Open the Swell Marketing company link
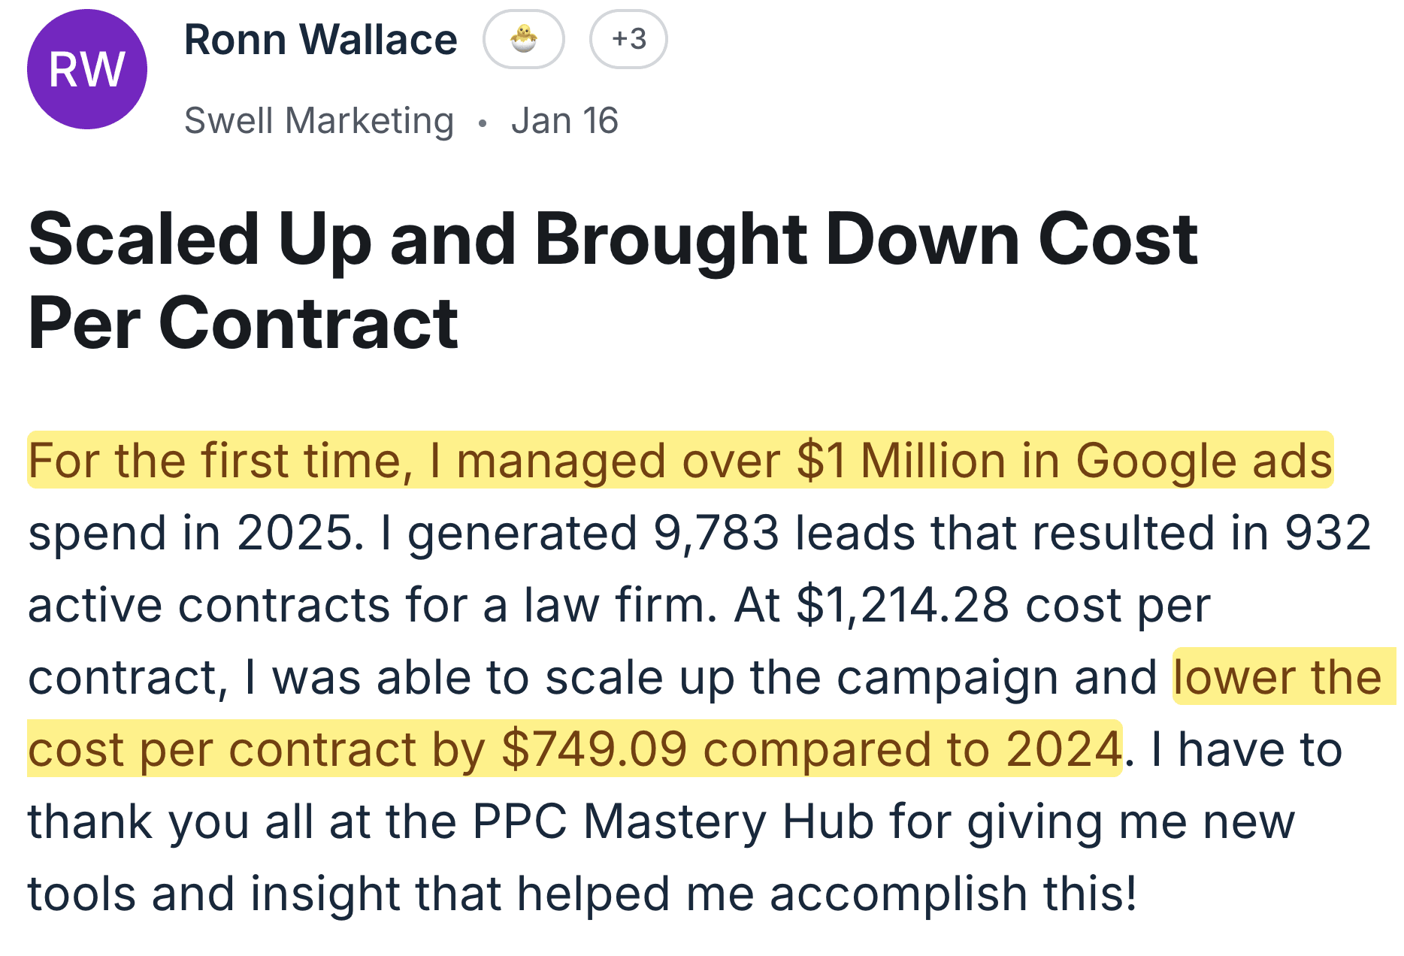The height and width of the screenshot is (956, 1404). pyautogui.click(x=319, y=119)
